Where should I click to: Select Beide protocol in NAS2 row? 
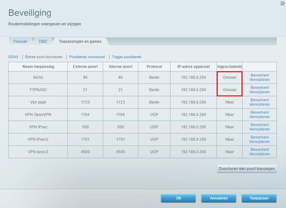pyautogui.click(x=154, y=77)
